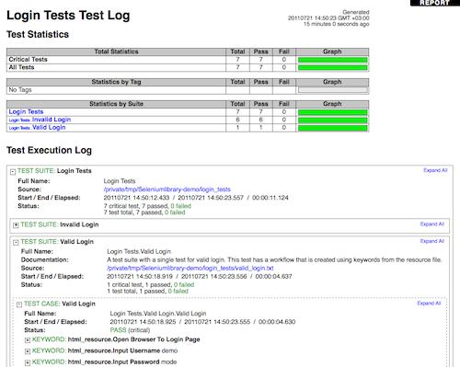Select full name Login Tests.Valid Login.Valid Login
Screen dimensions: 460x367
pyautogui.click(x=158, y=314)
